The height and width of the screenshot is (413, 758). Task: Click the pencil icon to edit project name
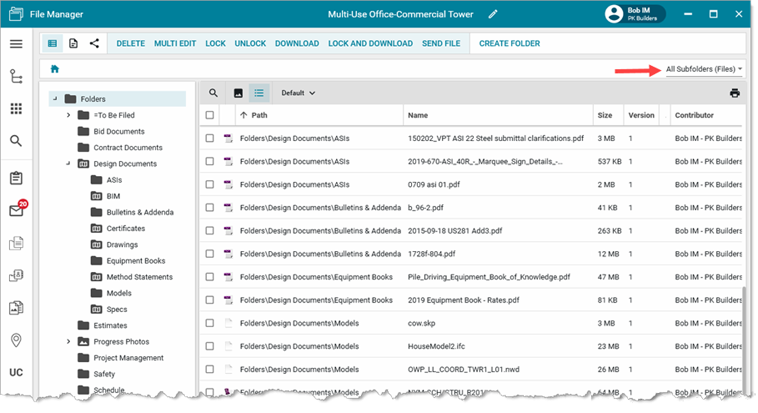click(492, 14)
